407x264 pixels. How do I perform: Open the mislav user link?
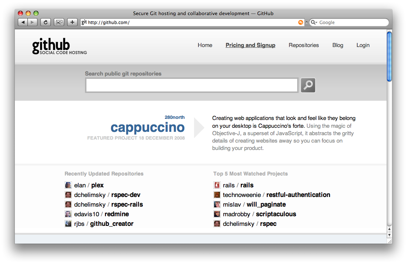[x=232, y=204]
